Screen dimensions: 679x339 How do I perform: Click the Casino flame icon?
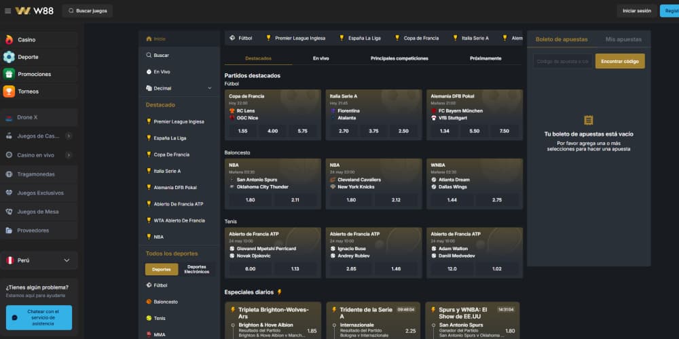9,40
